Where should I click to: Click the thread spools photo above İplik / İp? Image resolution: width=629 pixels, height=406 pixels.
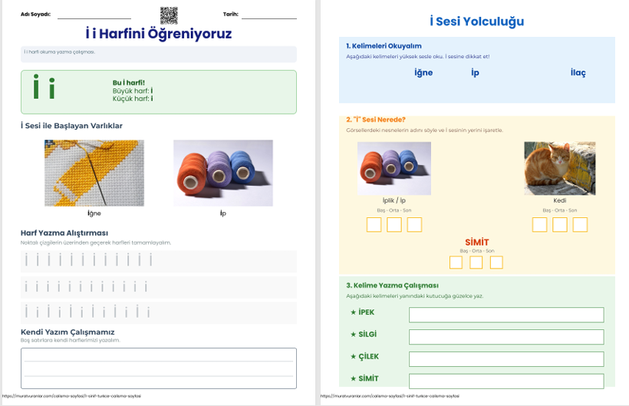tap(394, 168)
